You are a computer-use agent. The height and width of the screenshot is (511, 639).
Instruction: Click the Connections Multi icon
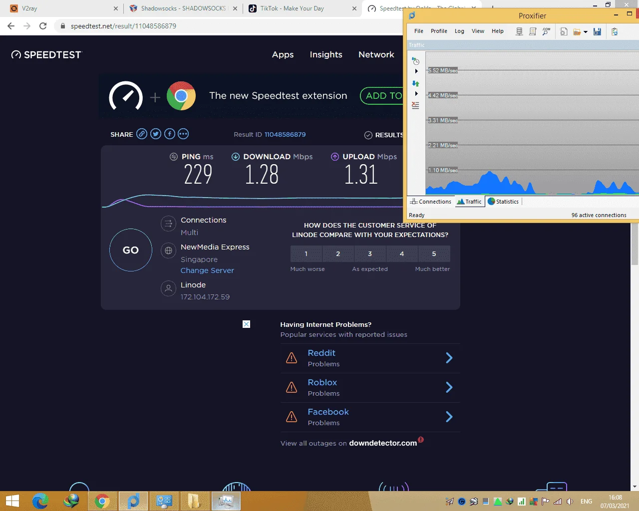tap(169, 224)
